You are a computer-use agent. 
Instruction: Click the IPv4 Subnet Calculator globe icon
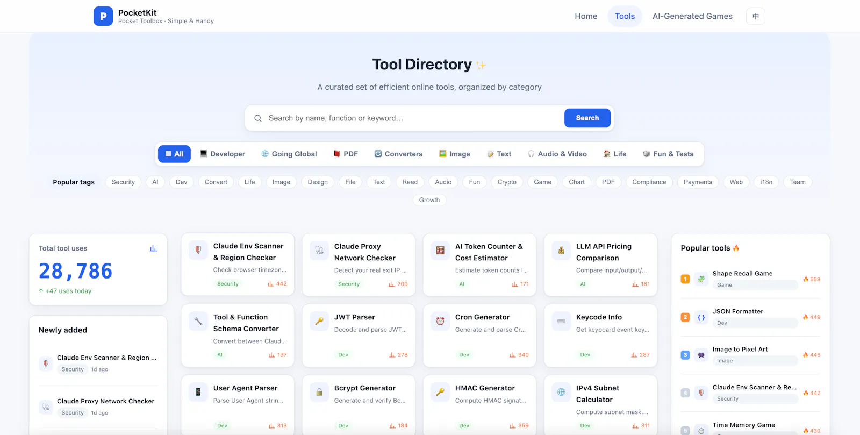tap(561, 392)
